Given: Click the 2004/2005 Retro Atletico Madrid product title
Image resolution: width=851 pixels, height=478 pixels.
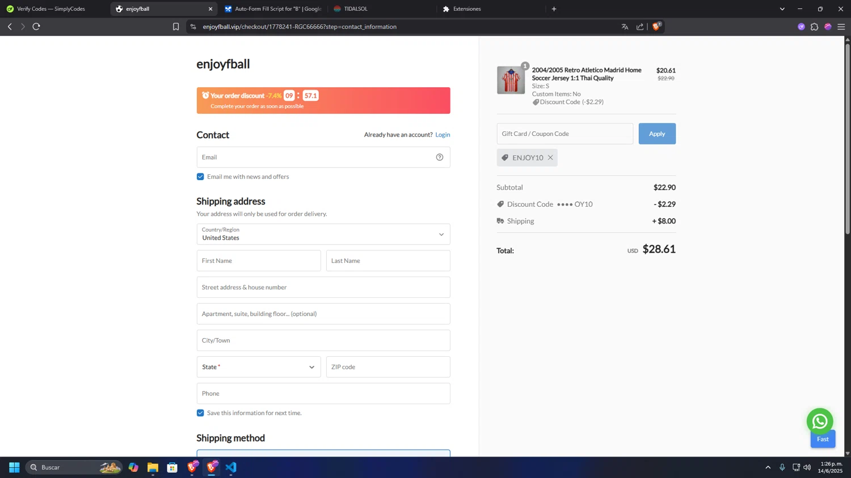Looking at the screenshot, I should (x=587, y=74).
